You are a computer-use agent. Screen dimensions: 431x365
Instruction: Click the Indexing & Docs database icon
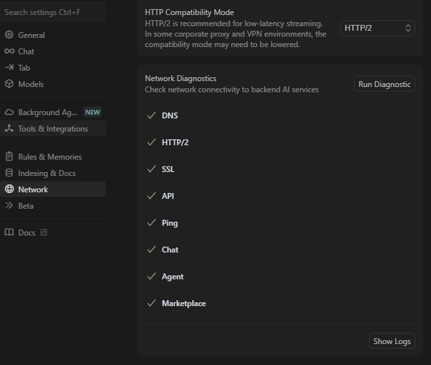tap(9, 173)
